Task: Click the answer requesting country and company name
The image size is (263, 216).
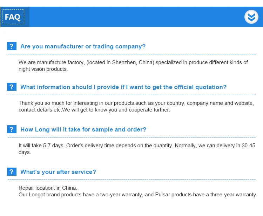Action: (136, 106)
